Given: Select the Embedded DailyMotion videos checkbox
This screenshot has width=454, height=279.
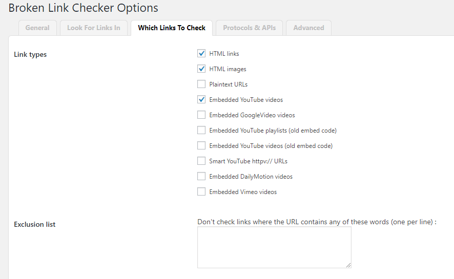Looking at the screenshot, I should (x=201, y=176).
